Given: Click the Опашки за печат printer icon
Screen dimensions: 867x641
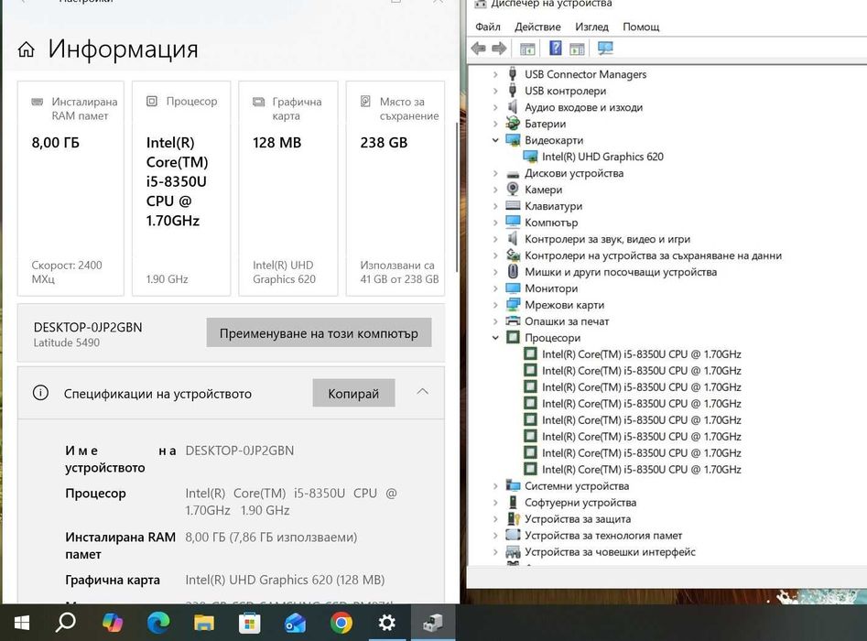Looking at the screenshot, I should 513,320.
